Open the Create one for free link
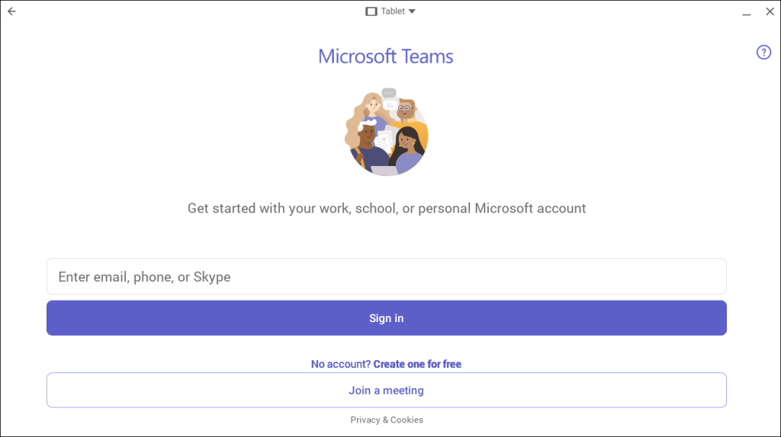The image size is (781, 437). coord(417,364)
